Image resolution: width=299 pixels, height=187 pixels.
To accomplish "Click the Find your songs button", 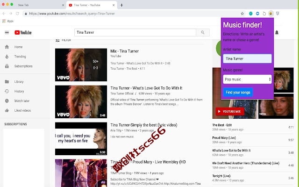I will [238, 93].
